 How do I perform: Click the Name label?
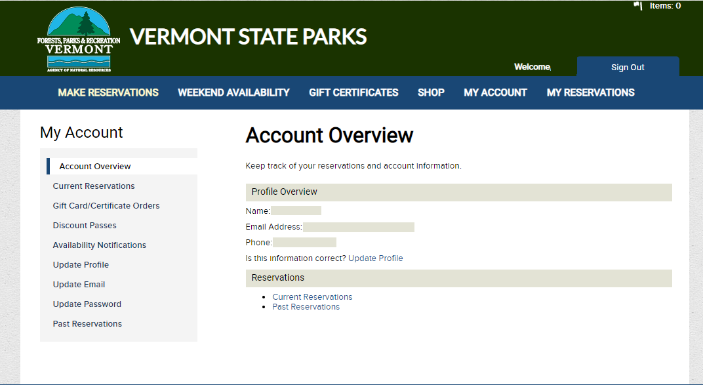coord(258,211)
